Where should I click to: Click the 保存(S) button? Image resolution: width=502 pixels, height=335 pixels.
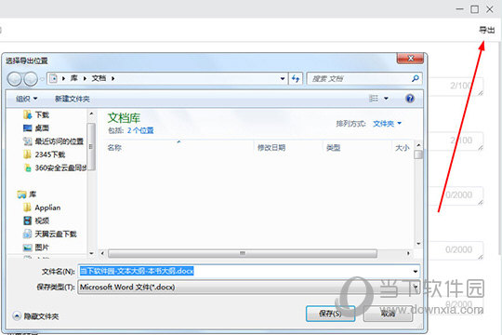pyautogui.click(x=330, y=314)
